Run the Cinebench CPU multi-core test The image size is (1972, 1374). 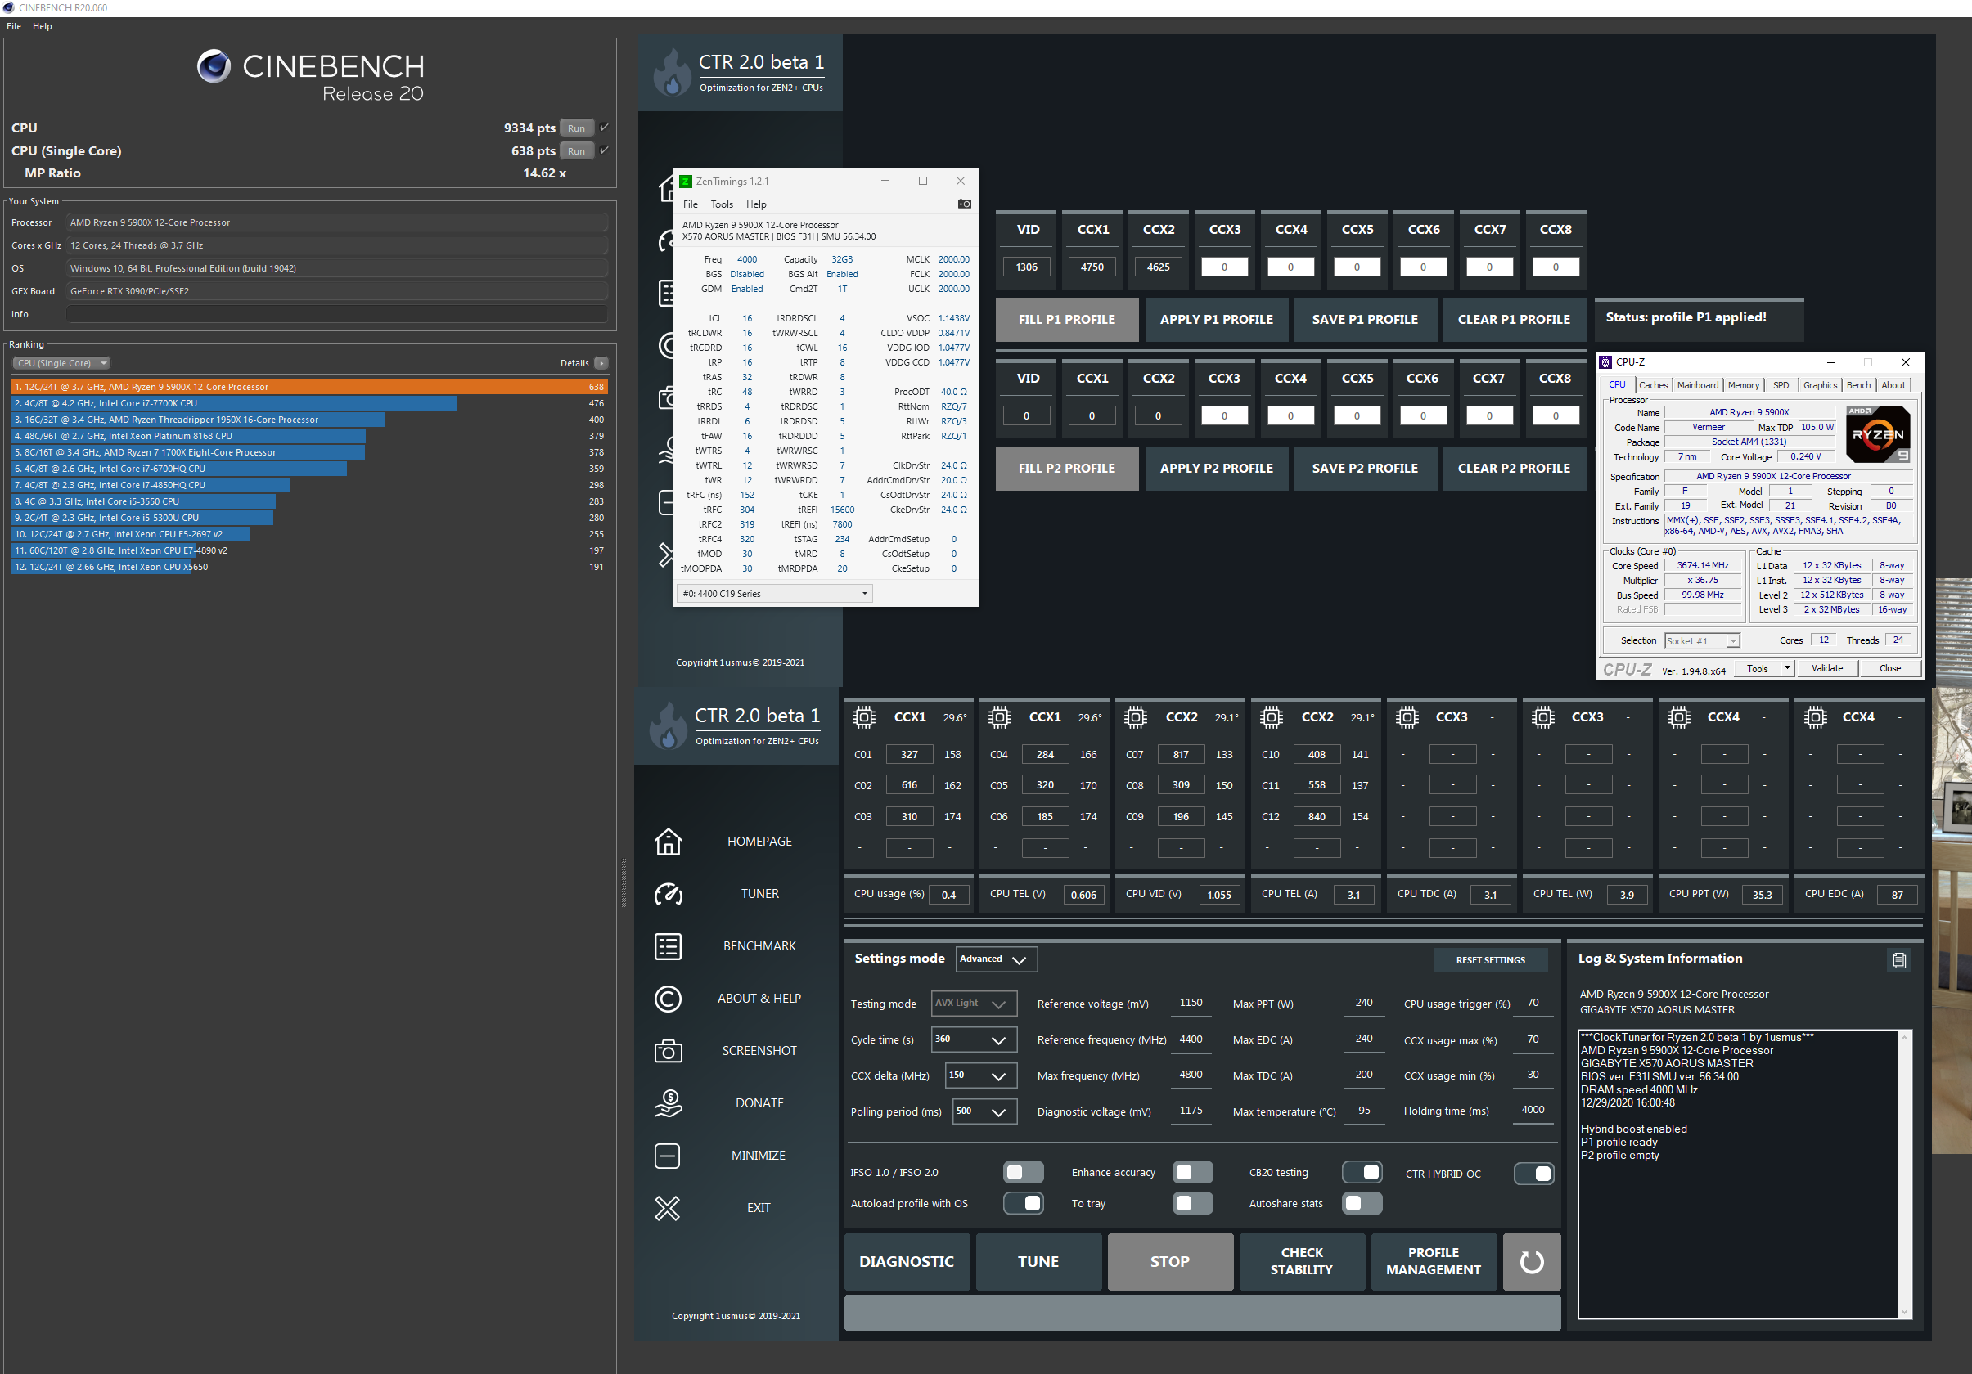pos(576,128)
